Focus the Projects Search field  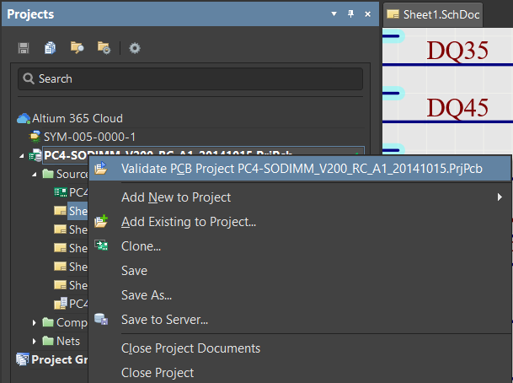click(190, 79)
